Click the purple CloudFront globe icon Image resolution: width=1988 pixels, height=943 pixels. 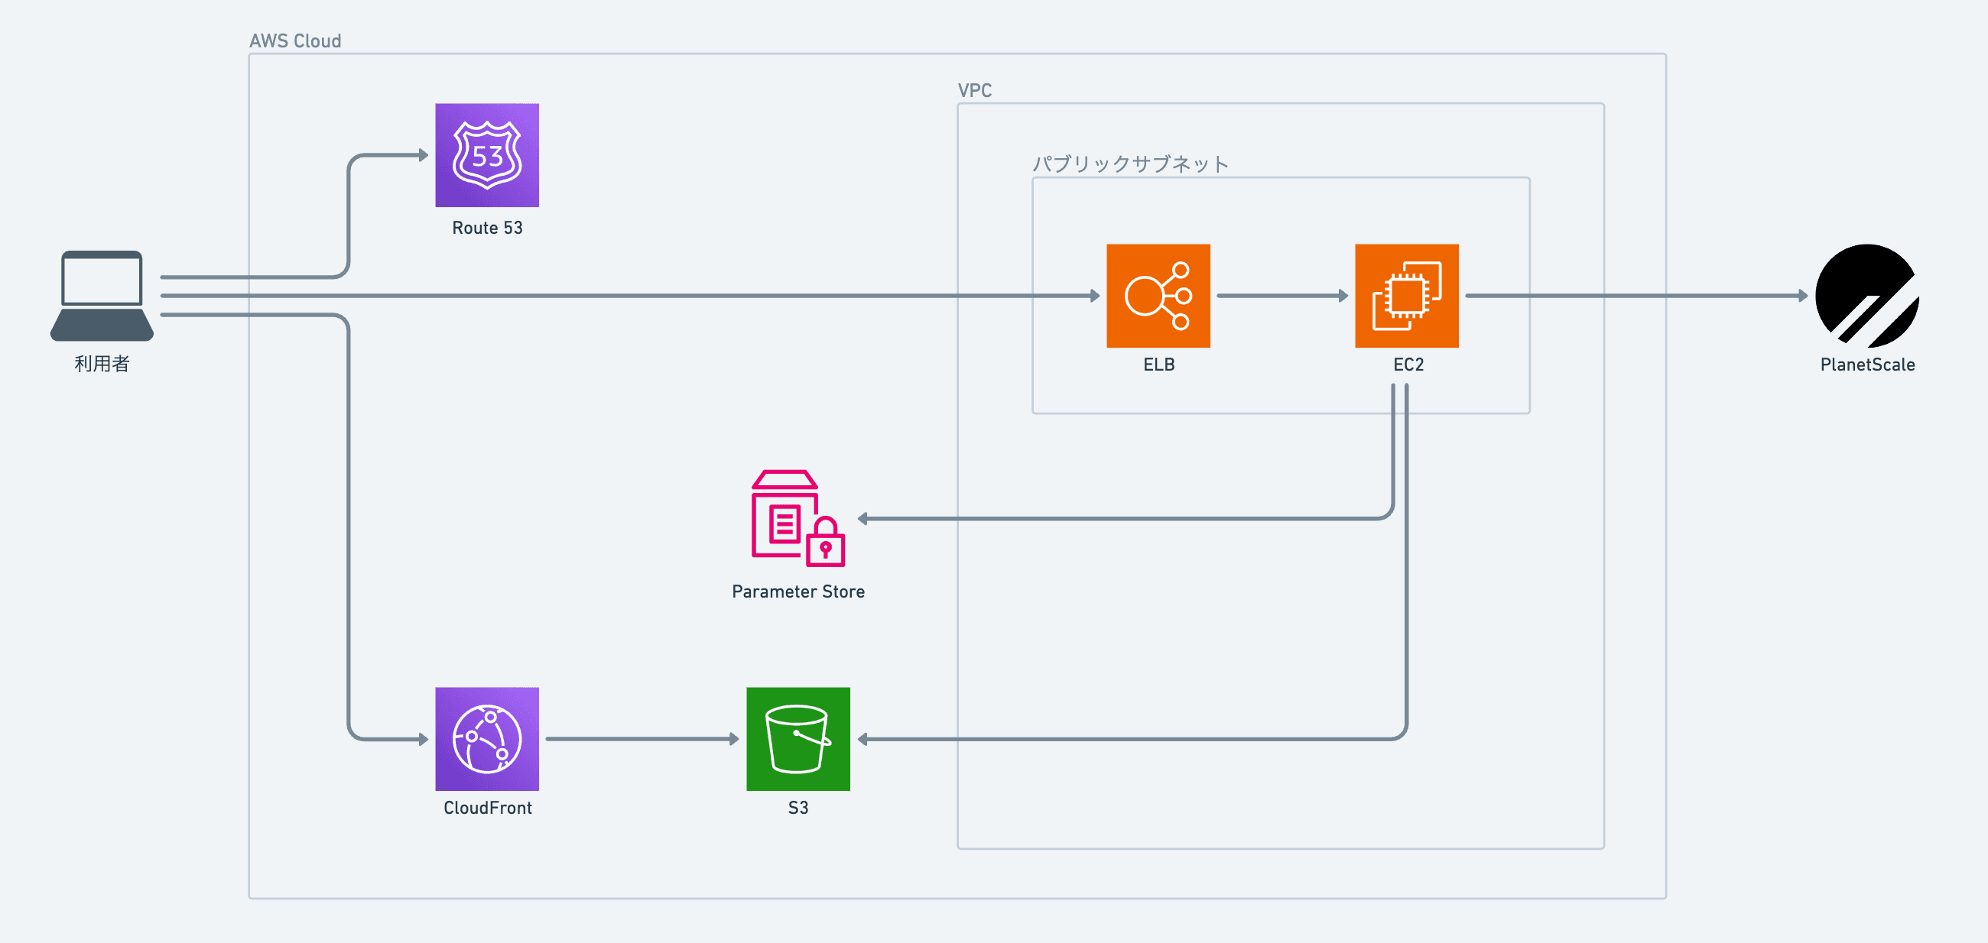click(x=487, y=739)
